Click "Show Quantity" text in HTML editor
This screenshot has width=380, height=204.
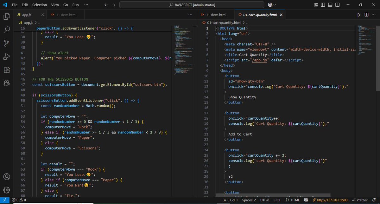click(x=242, y=97)
